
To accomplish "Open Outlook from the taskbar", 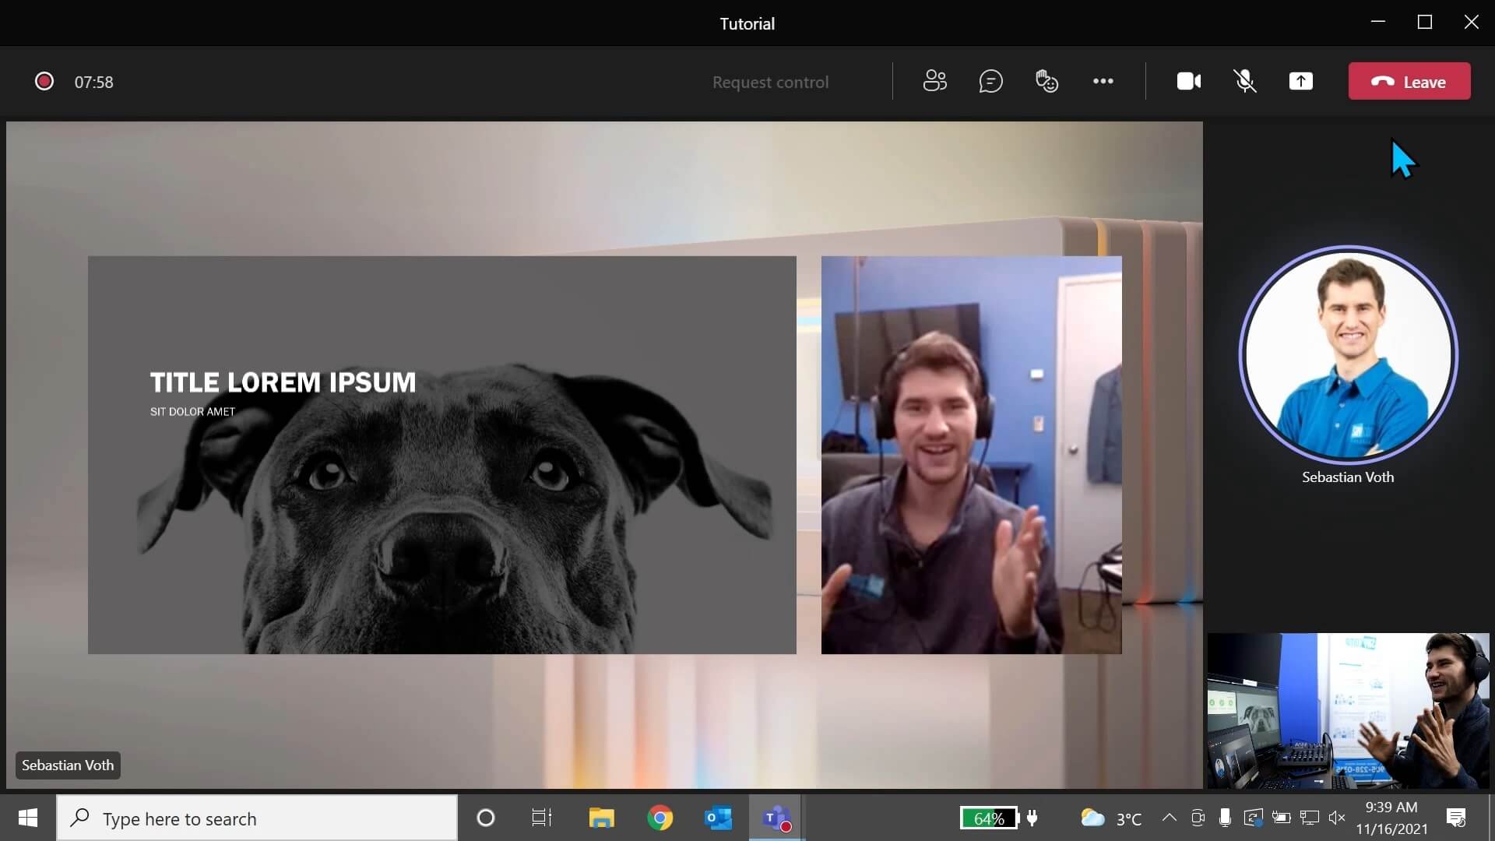I will point(718,818).
